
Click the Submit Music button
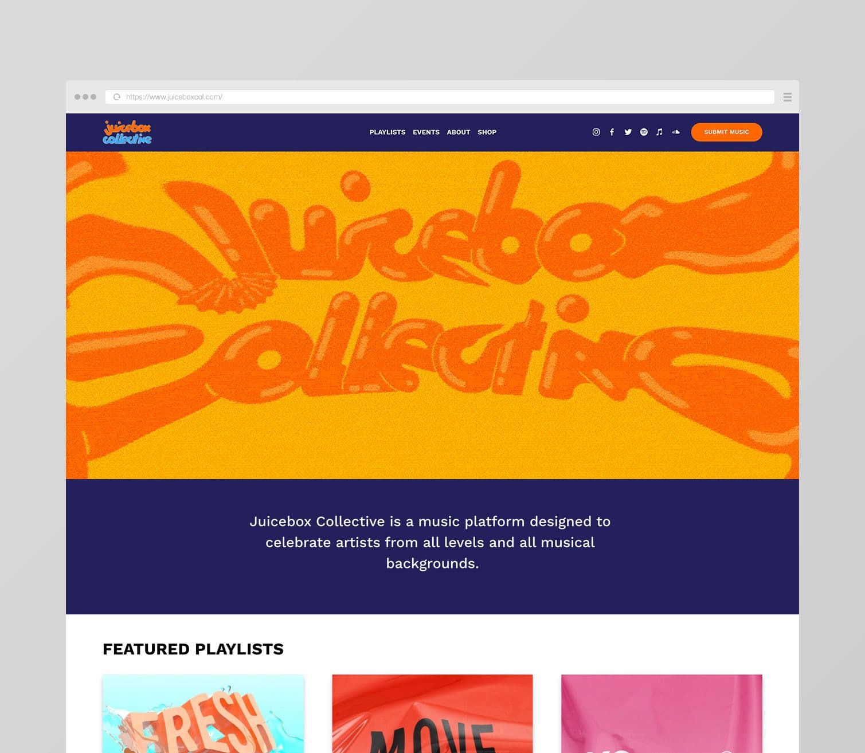coord(726,132)
